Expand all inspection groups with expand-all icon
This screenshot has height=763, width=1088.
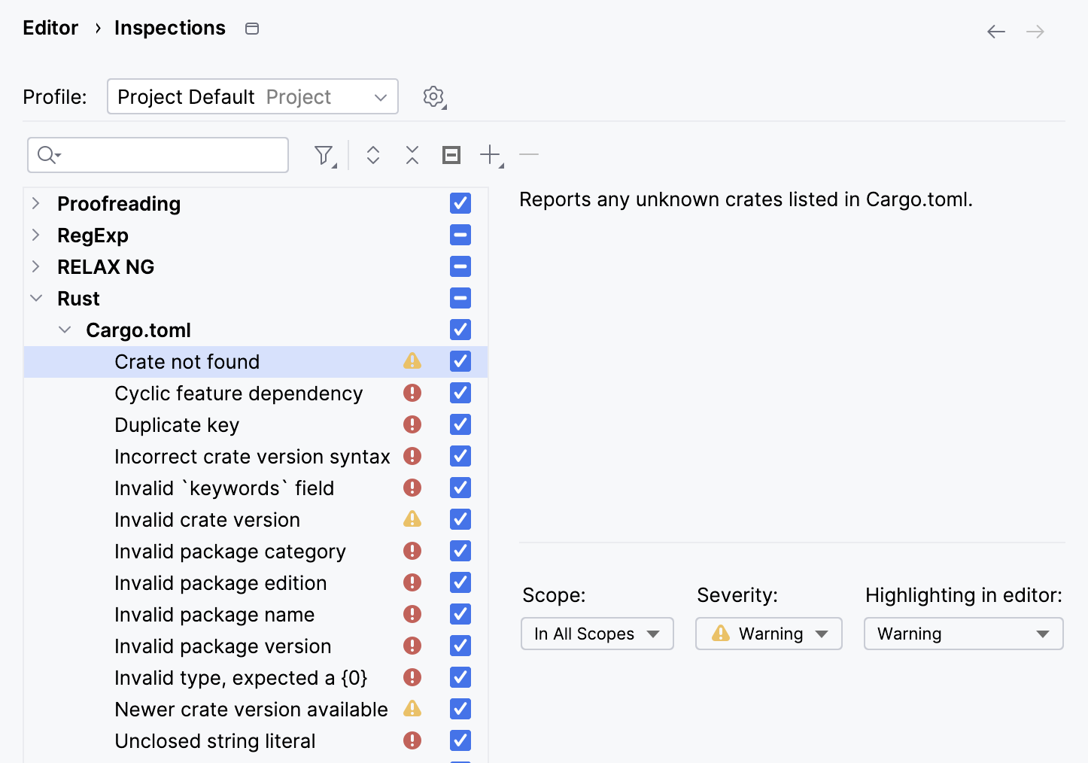372,154
